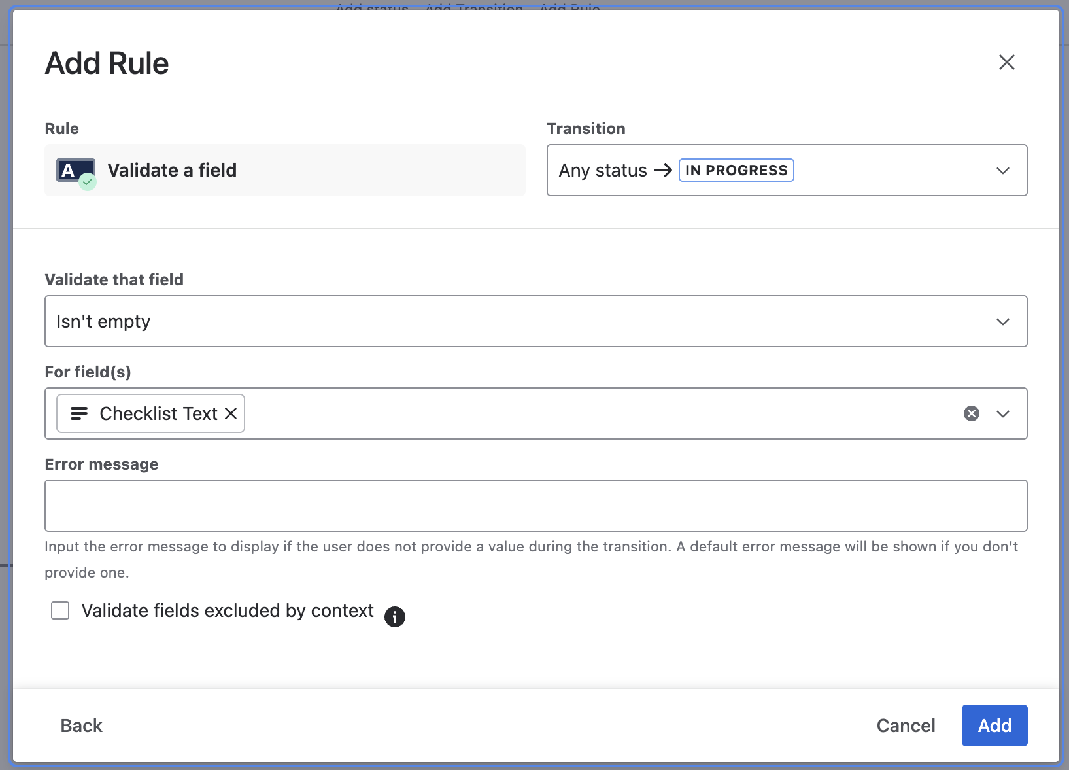Screen dimensions: 1069x770
Task: Click empty area of For field(s) box
Action: pos(588,413)
